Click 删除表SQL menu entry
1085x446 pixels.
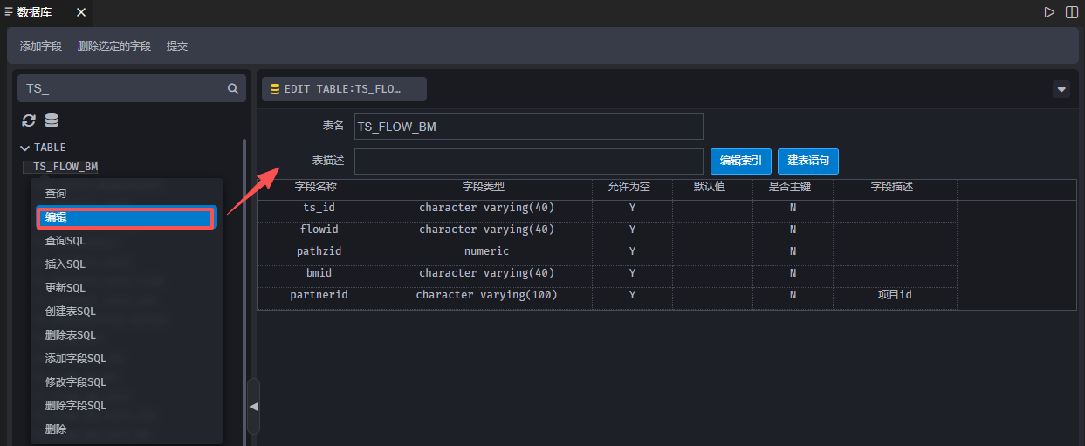point(71,335)
